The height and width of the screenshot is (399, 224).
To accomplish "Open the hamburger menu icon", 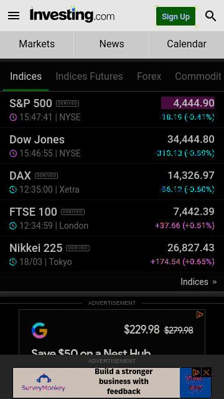I will [14, 16].
